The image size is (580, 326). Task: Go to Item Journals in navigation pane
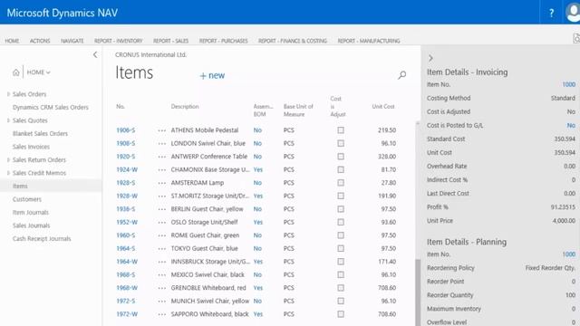[x=31, y=213]
